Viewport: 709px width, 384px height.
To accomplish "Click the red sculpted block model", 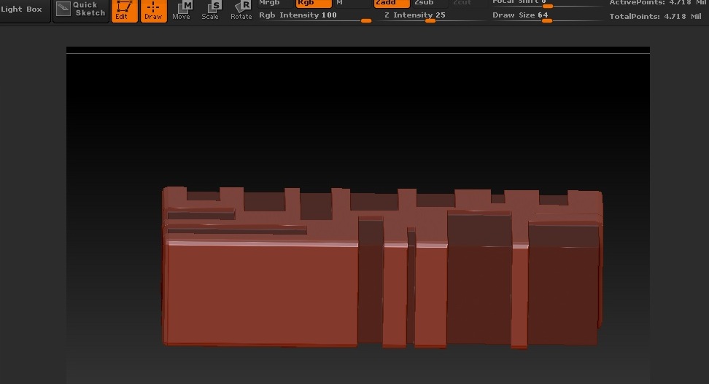I will click(x=382, y=267).
